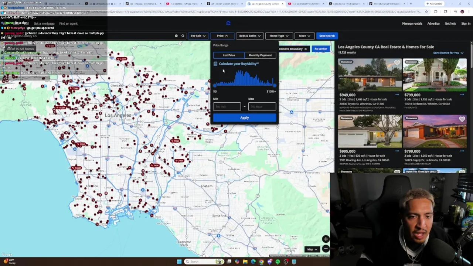Expand the For Sale filter dropdown
Image resolution: width=473 pixels, height=266 pixels.
point(198,36)
